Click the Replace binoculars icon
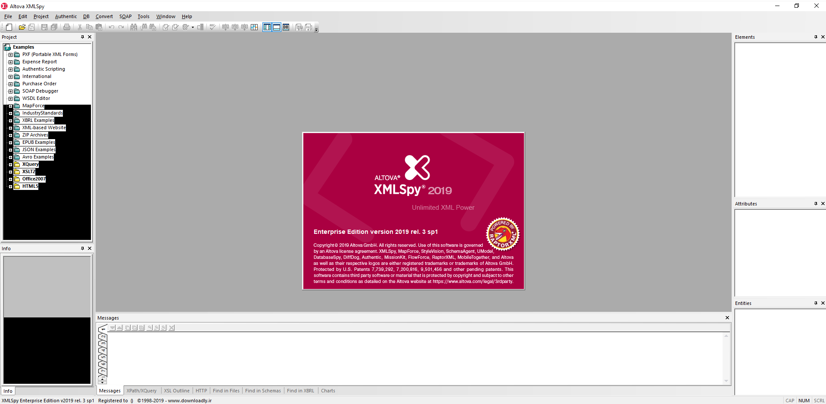The width and height of the screenshot is (826, 404). (x=153, y=27)
